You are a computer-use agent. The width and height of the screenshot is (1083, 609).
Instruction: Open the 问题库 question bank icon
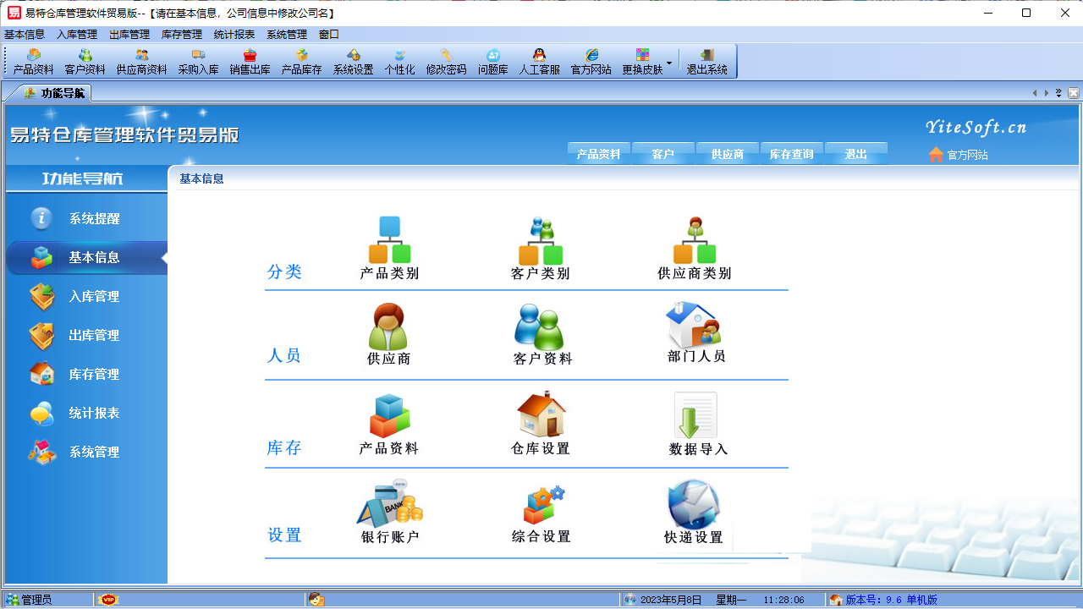pos(492,60)
